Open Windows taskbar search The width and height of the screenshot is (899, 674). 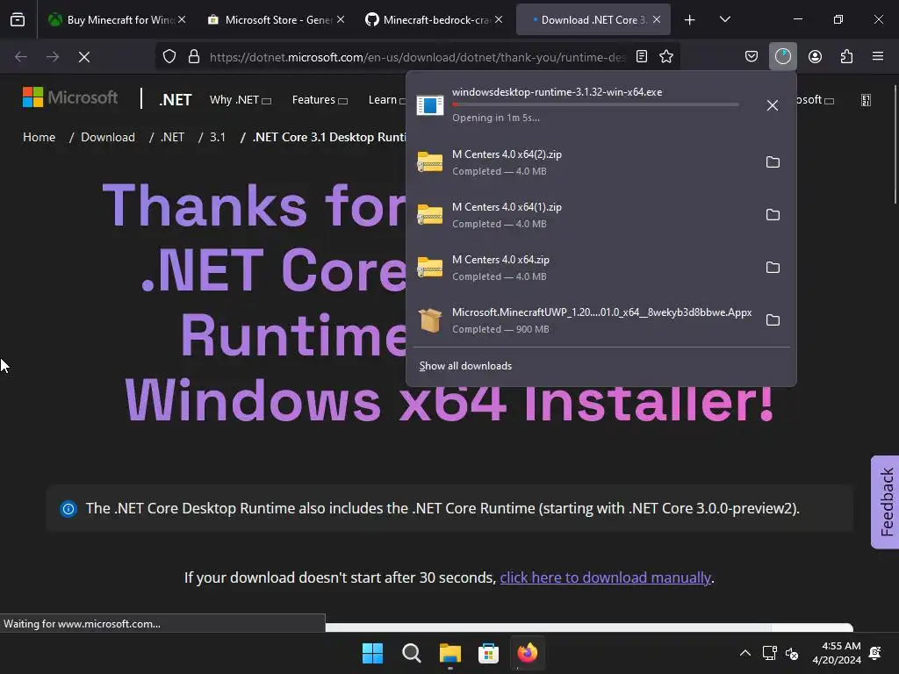click(x=411, y=653)
